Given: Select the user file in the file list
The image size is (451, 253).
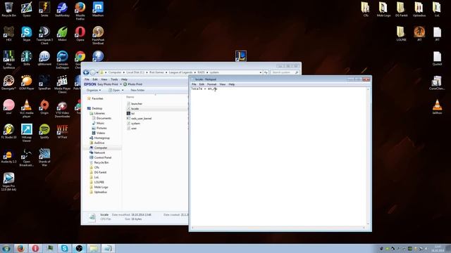Looking at the screenshot, I should click(134, 128).
